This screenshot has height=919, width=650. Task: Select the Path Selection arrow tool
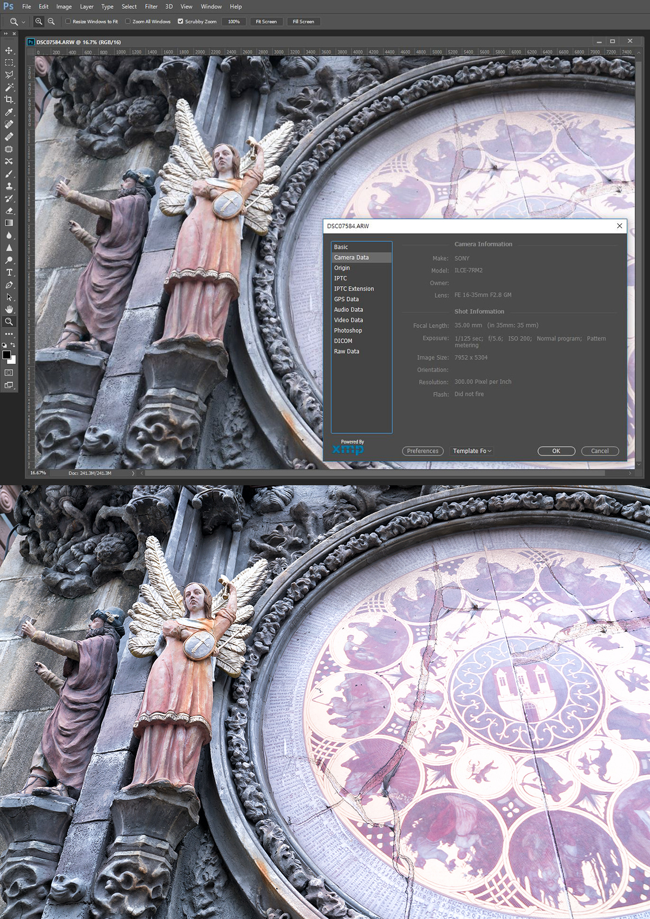[9, 297]
